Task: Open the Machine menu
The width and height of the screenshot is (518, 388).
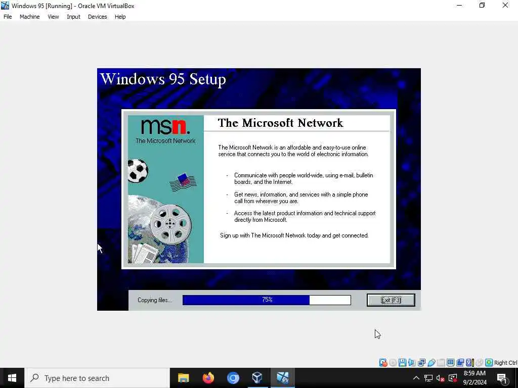Action: pos(30,17)
